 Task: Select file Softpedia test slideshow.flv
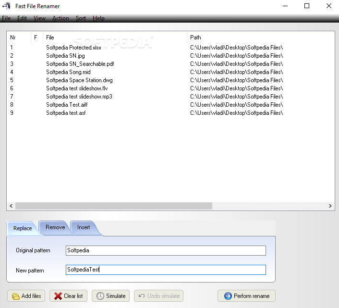77,88
